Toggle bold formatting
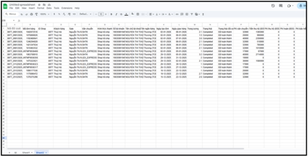Viewport: 308px width, 156px height. (x=111, y=14)
